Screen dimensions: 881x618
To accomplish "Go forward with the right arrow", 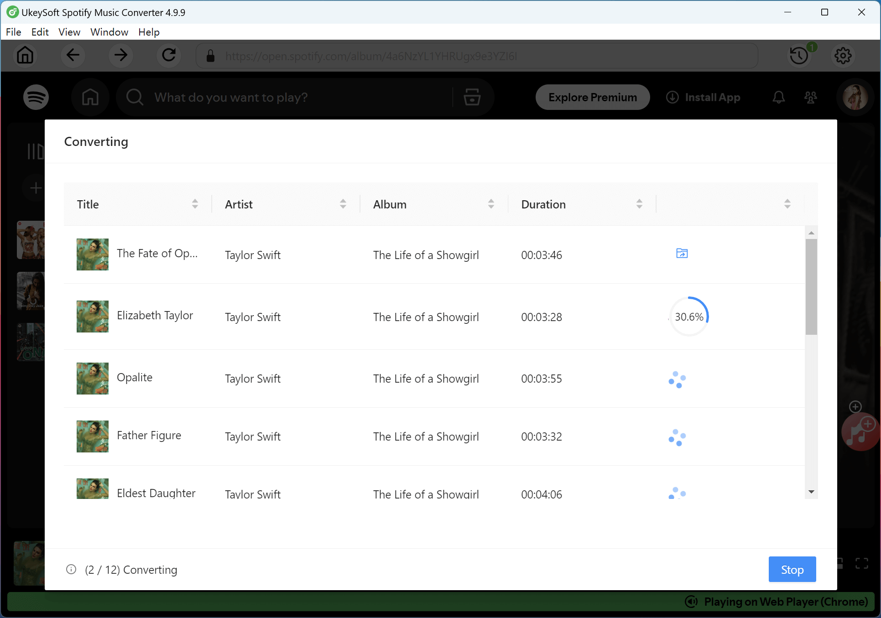I will (121, 56).
